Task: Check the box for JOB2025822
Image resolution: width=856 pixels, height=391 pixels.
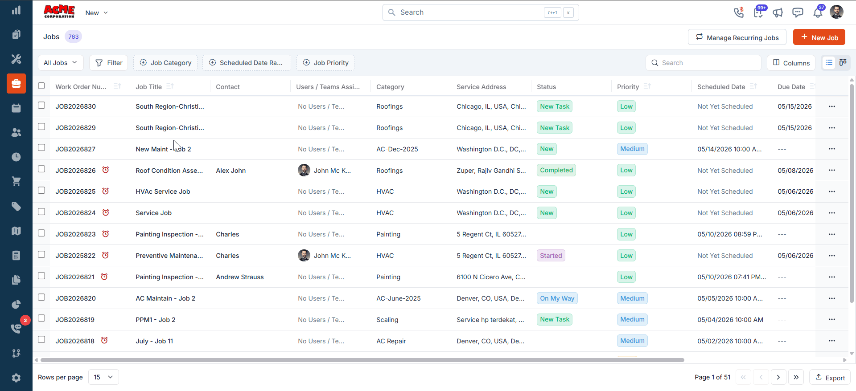Action: click(41, 254)
